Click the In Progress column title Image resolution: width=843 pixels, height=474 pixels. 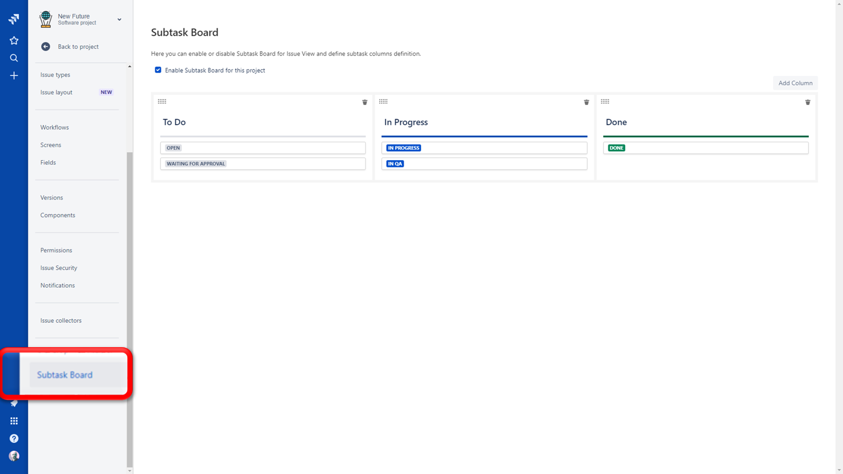406,122
